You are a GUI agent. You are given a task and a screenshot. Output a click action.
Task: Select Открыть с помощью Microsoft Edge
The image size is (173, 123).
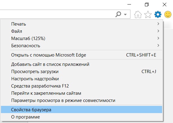pos(82,55)
